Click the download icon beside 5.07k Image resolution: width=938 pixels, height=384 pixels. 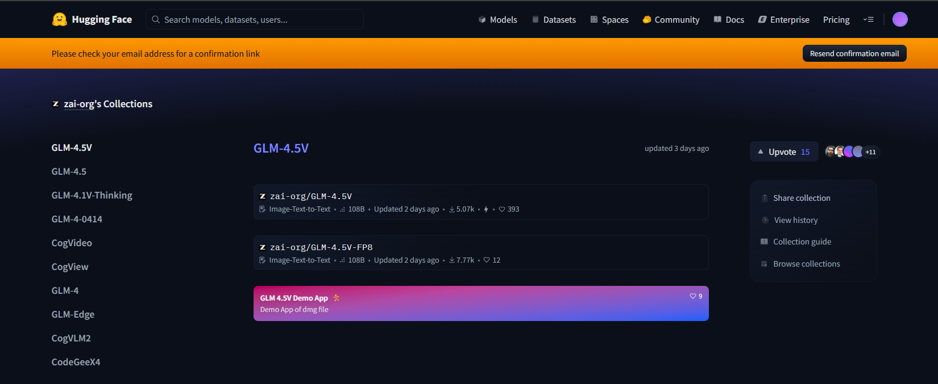pos(452,209)
